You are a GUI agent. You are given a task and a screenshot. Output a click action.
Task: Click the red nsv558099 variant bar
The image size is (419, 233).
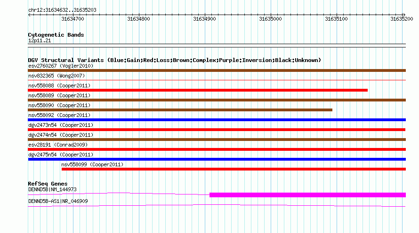(x=234, y=169)
